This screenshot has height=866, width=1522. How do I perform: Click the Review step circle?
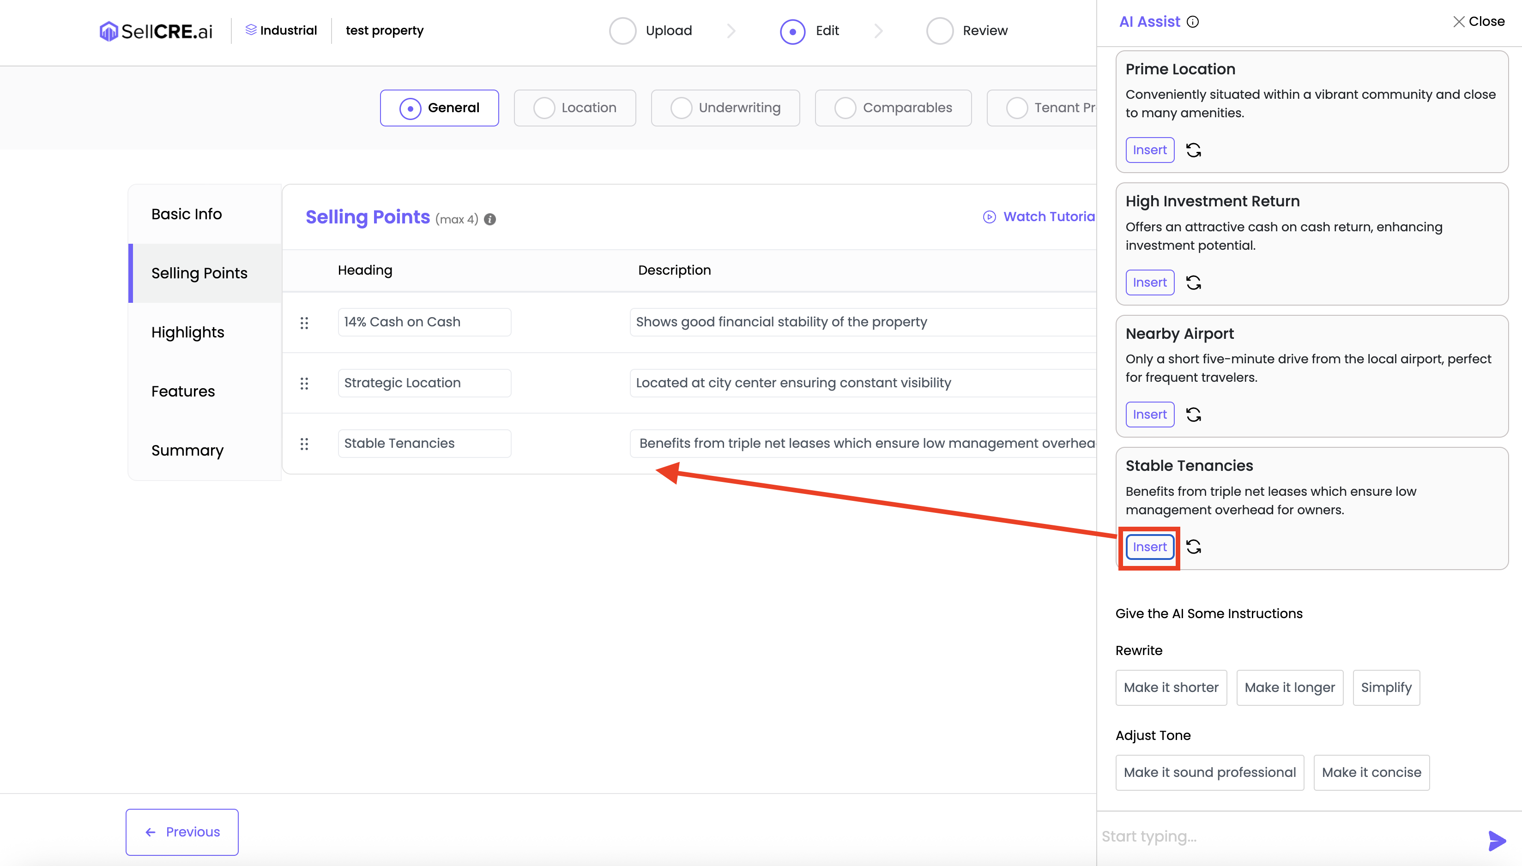pyautogui.click(x=940, y=31)
